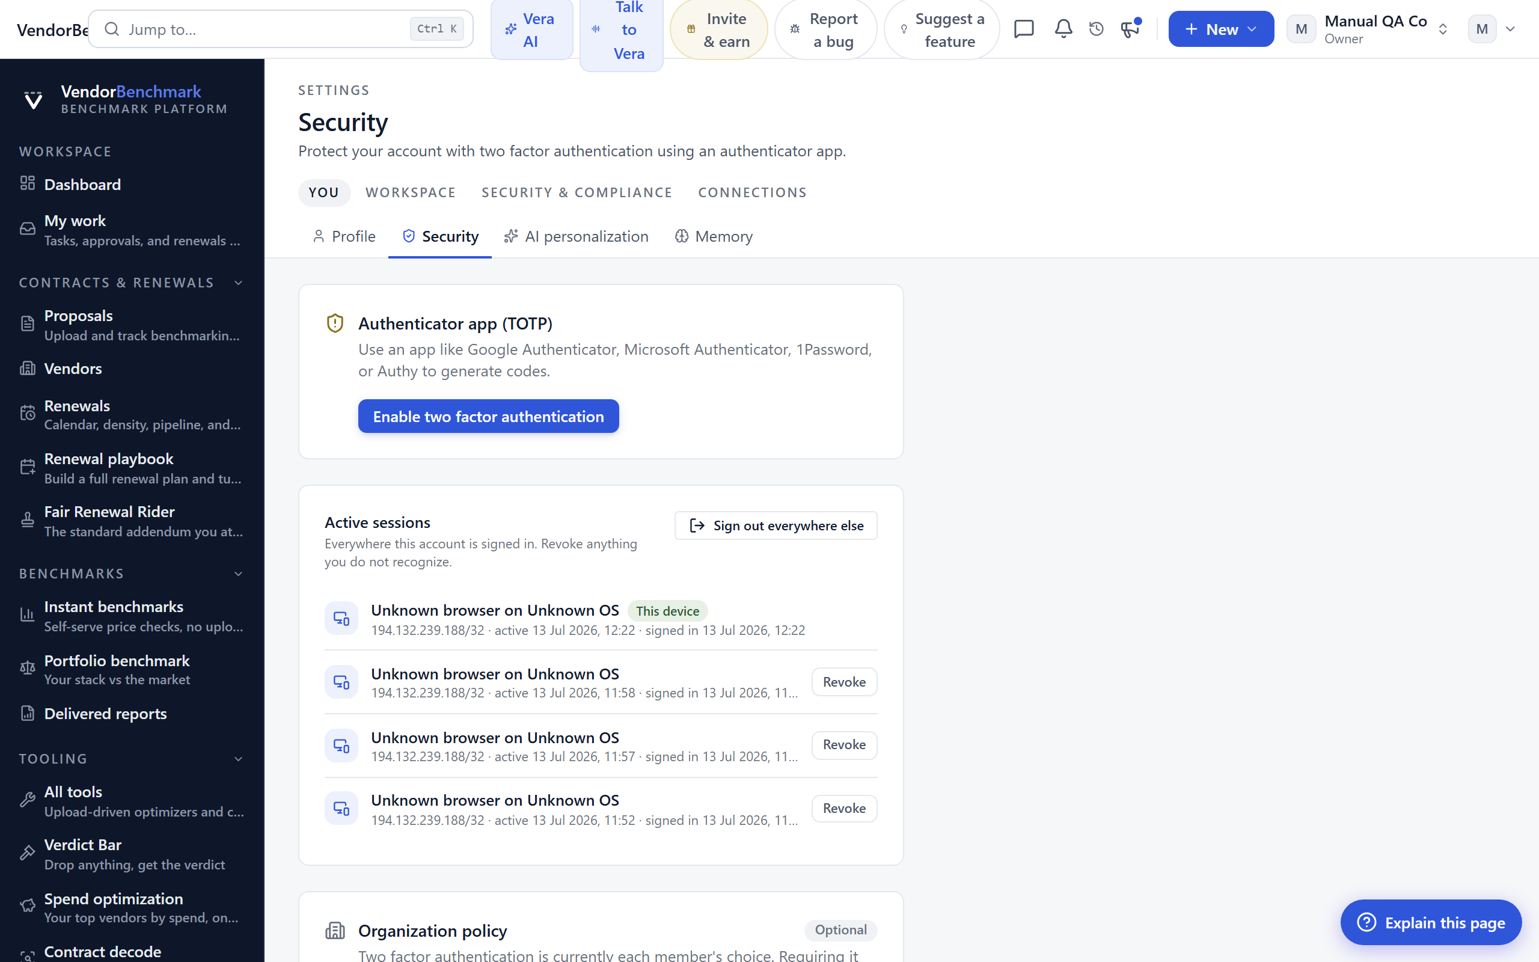Open the Memory tab

coord(714,236)
